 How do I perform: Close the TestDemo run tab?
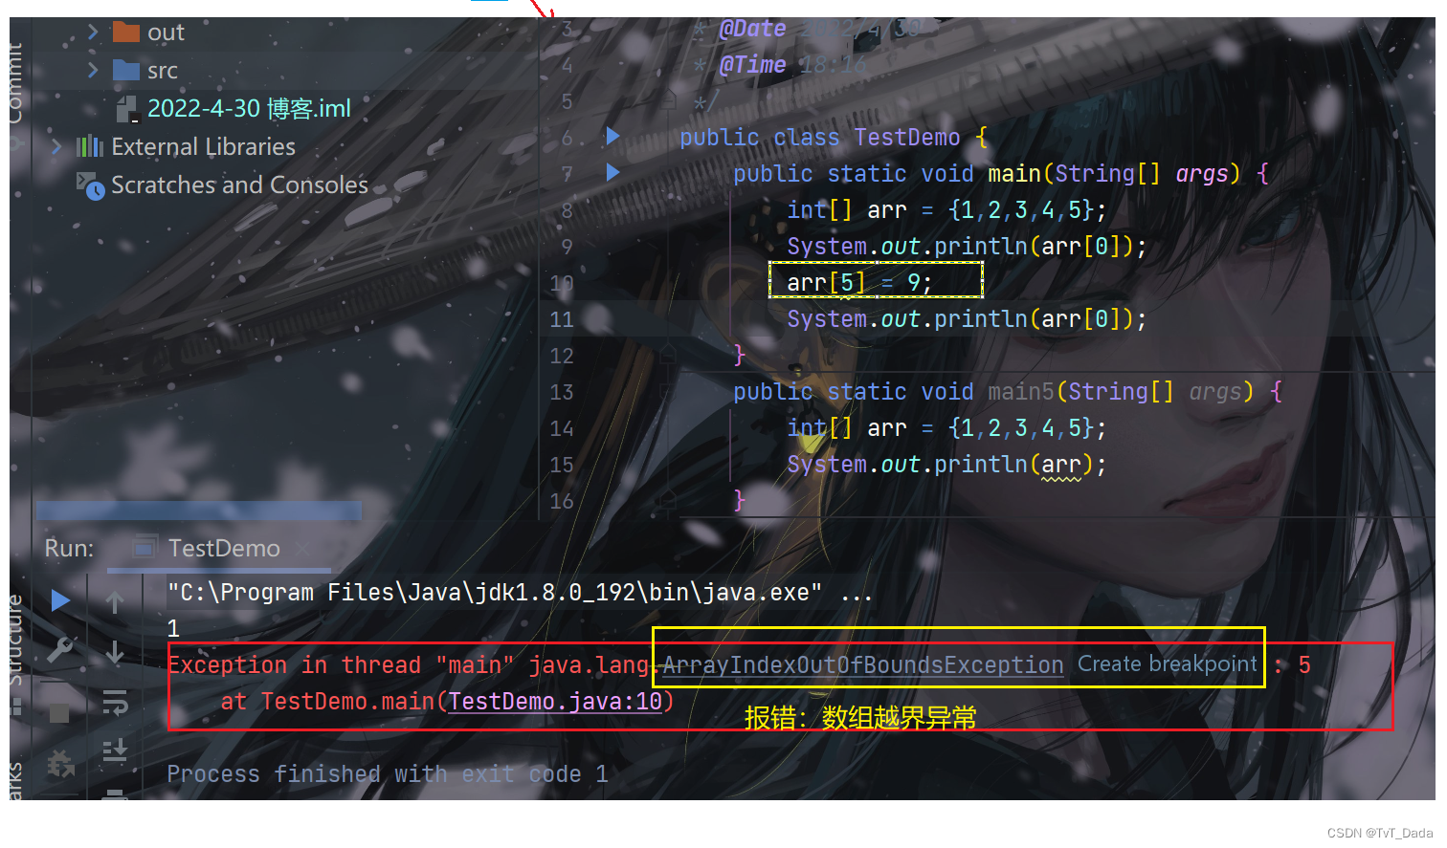pyautogui.click(x=302, y=548)
